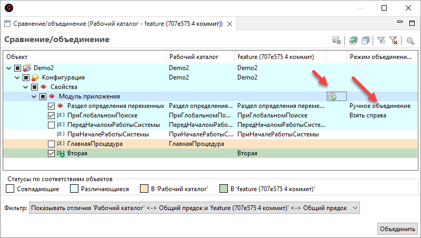Image resolution: width=421 pixels, height=238 pixels.
Task: Click the merge settings save icon
Action: click(337, 40)
